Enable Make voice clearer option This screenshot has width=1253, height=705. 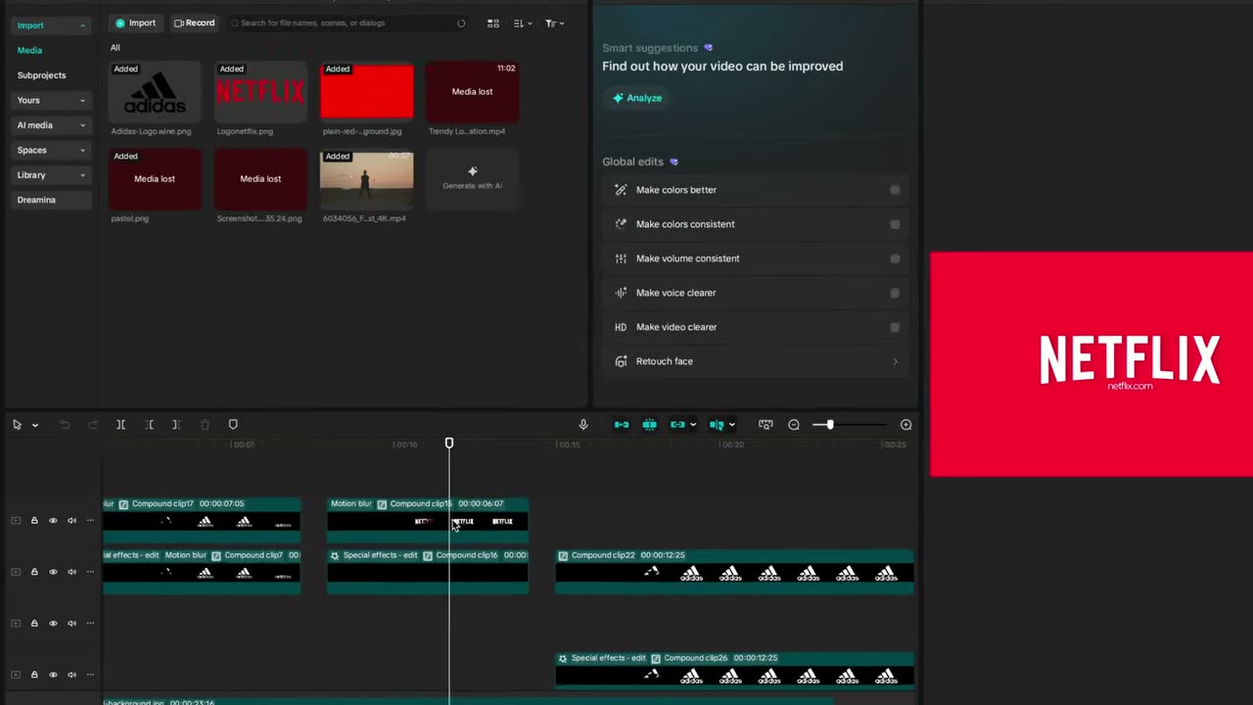click(x=895, y=293)
